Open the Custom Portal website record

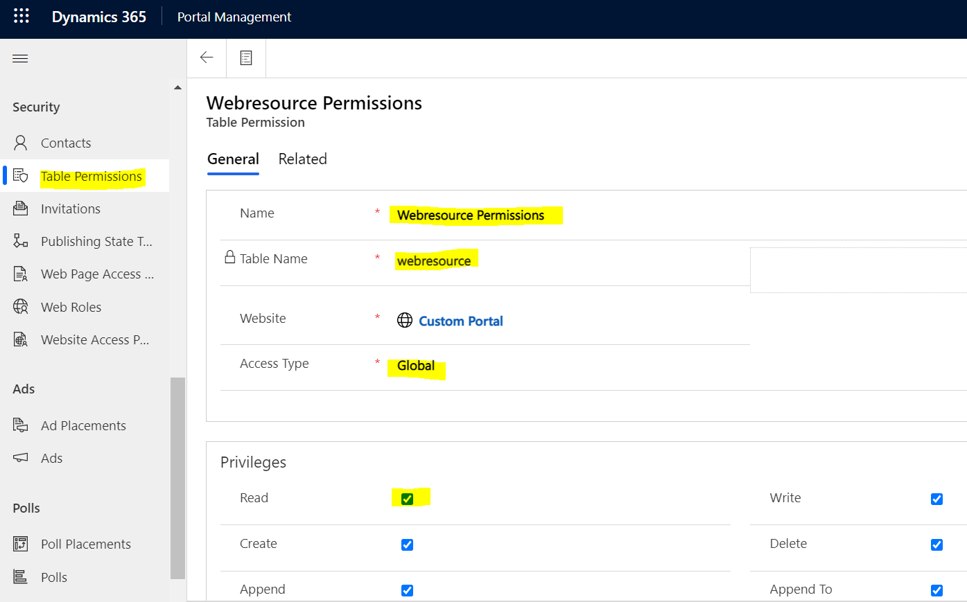coord(460,321)
